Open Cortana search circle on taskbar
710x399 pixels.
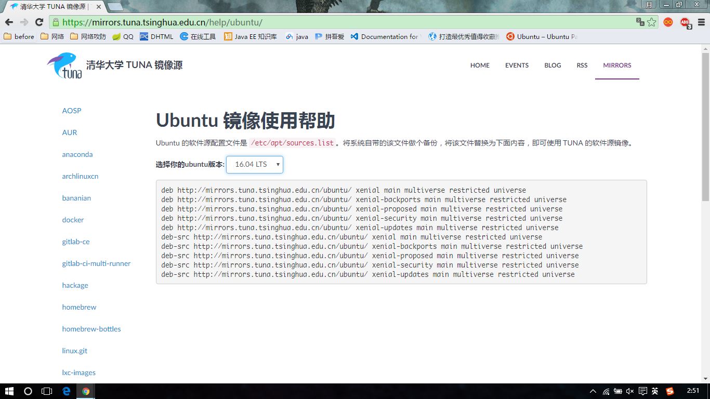28,391
